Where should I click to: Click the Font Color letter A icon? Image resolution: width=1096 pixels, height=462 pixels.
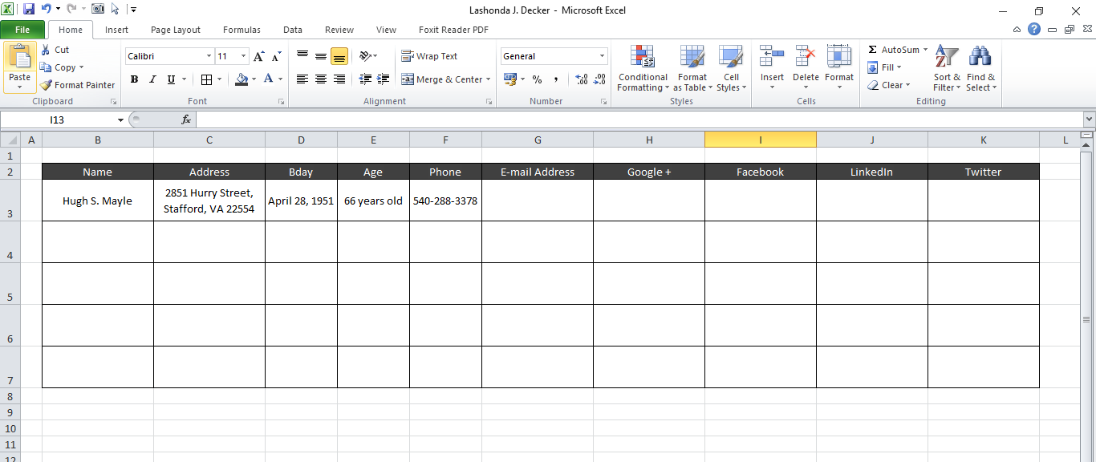pos(269,79)
